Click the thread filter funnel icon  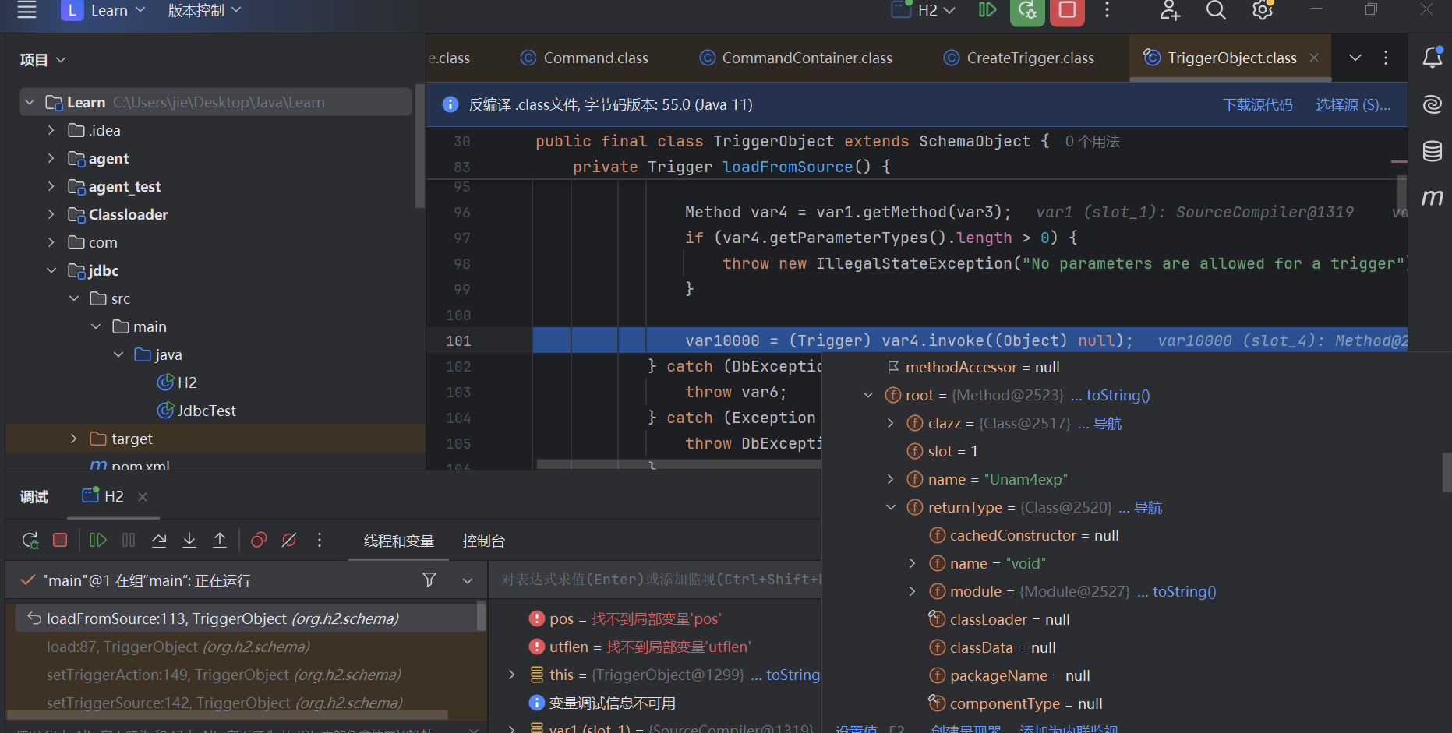429,580
